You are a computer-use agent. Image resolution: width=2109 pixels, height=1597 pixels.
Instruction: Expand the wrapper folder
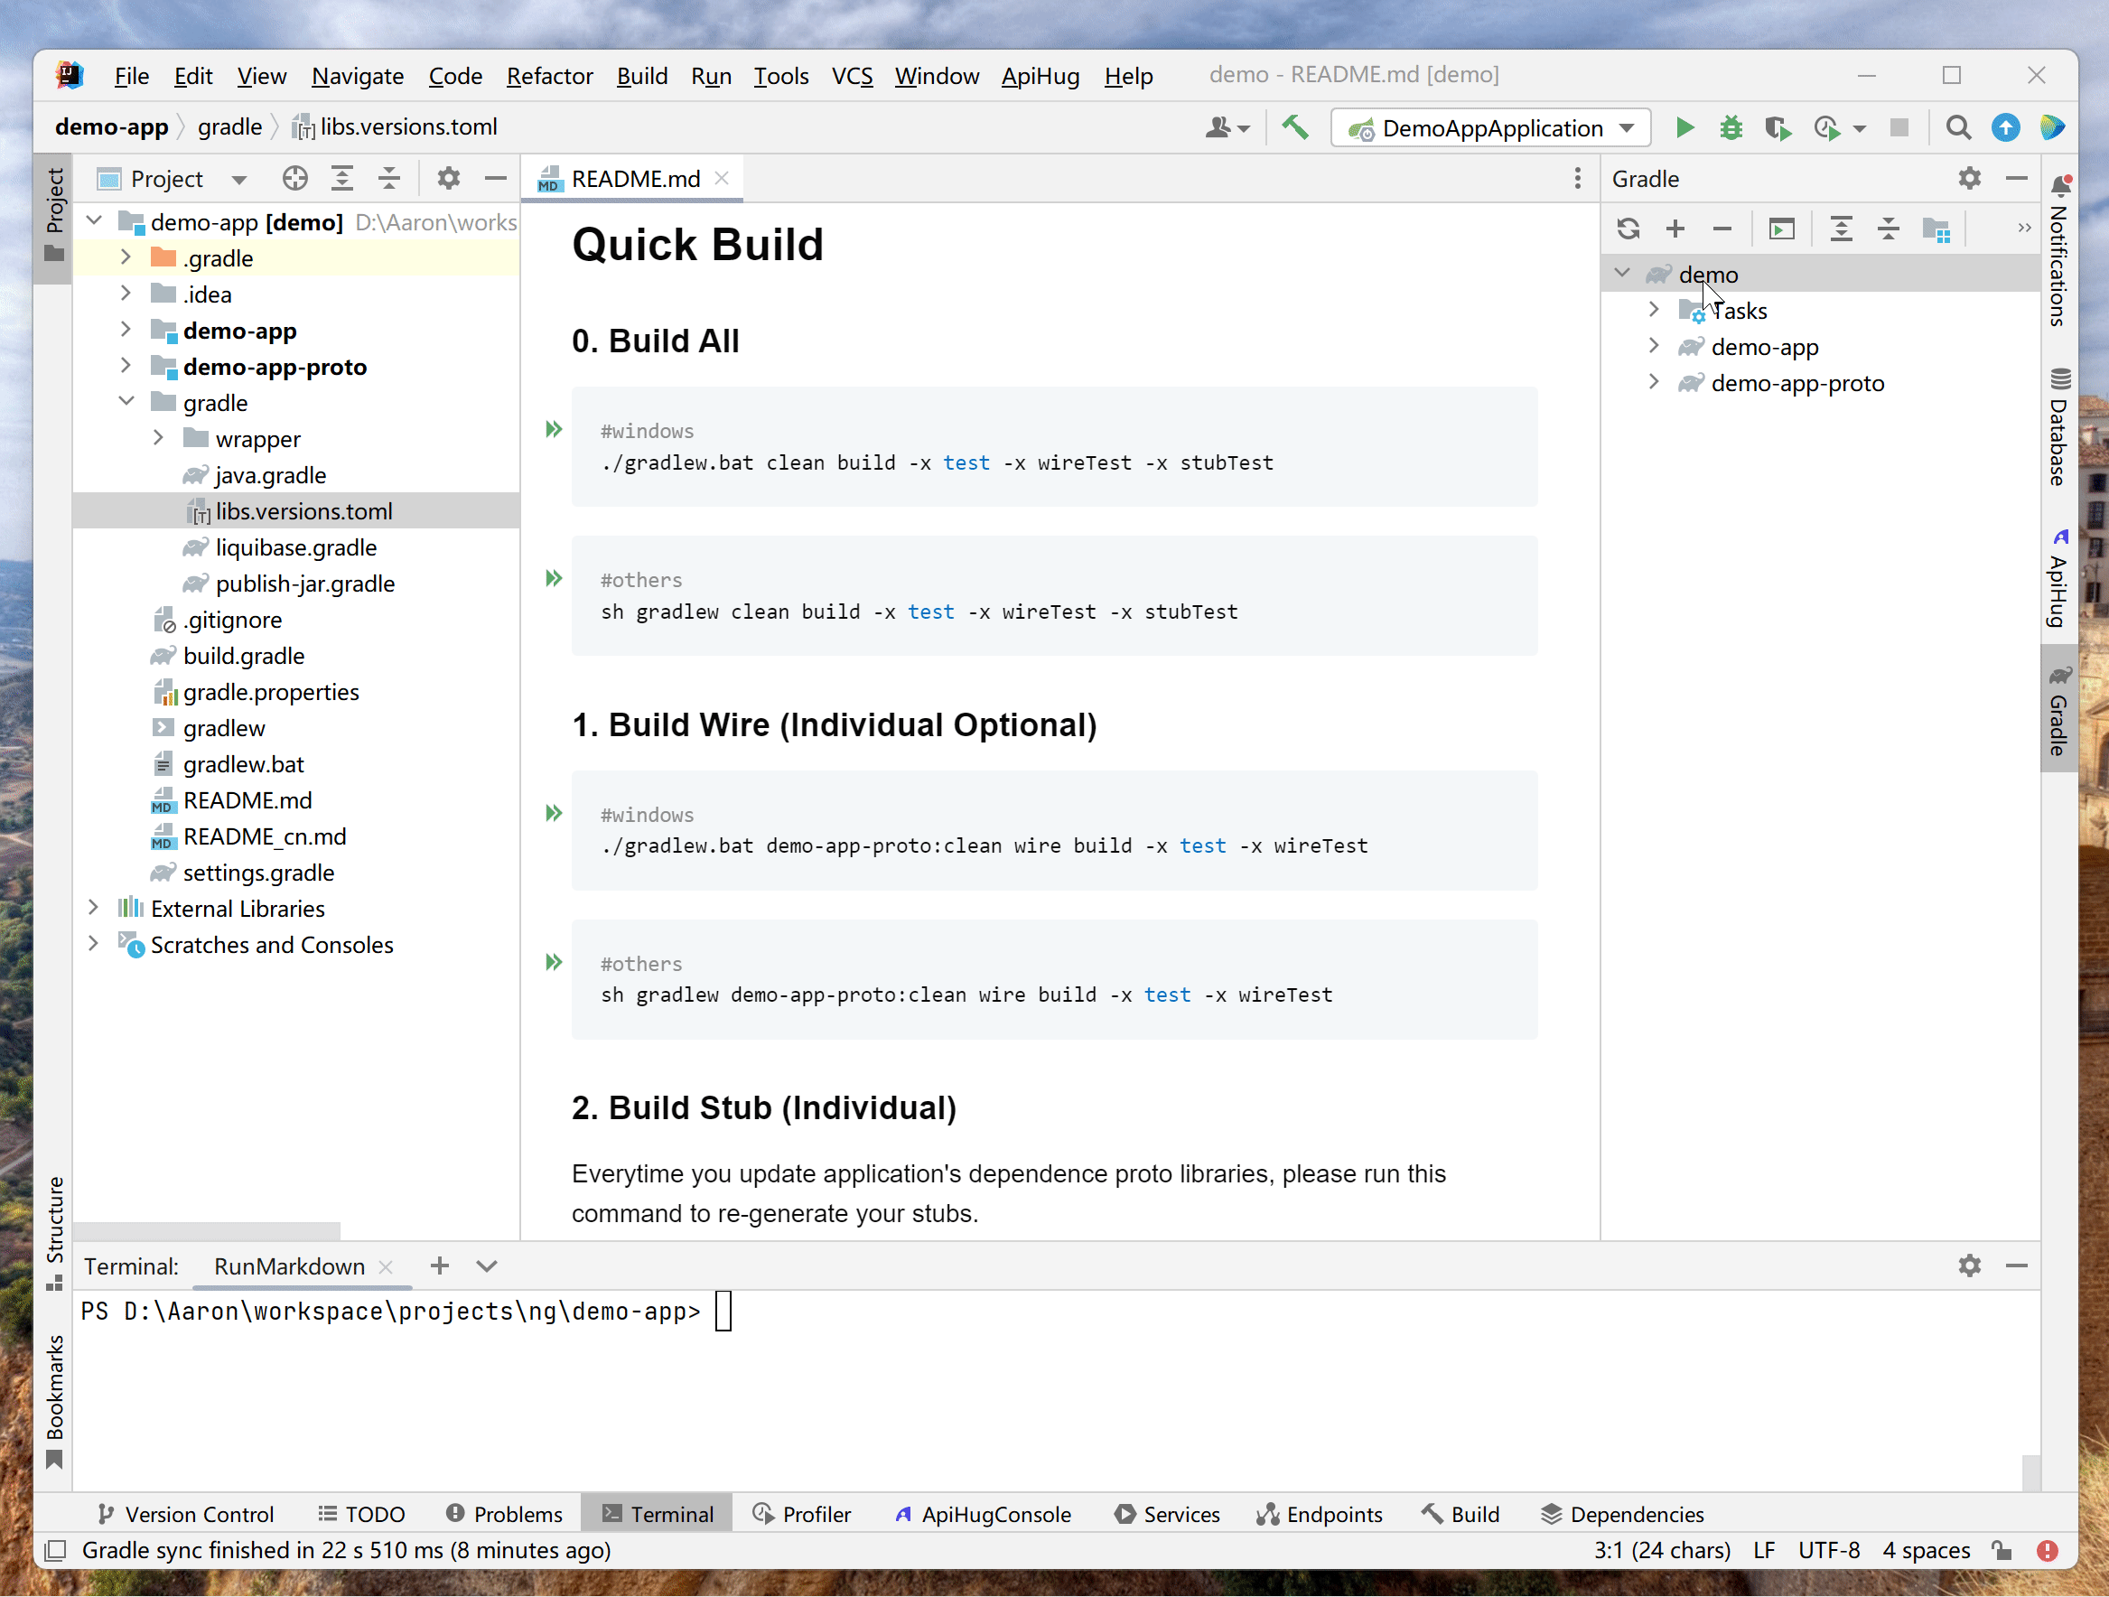(x=158, y=437)
